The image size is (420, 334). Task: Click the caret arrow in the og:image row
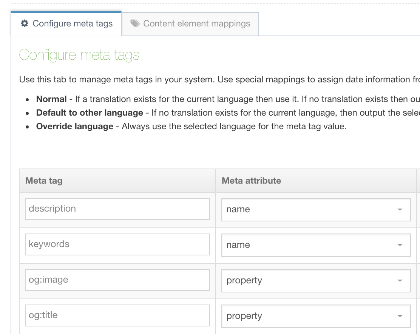coord(400,281)
